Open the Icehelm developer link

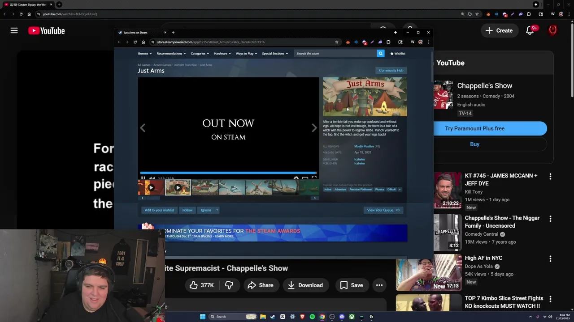(359, 159)
